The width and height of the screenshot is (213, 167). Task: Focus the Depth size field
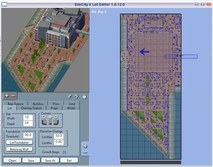pos(28,123)
